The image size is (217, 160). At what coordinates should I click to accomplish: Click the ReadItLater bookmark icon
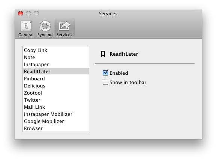[x=103, y=54]
